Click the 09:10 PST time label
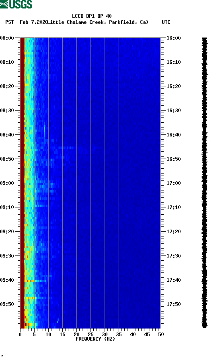222x360 pixels. (7, 207)
